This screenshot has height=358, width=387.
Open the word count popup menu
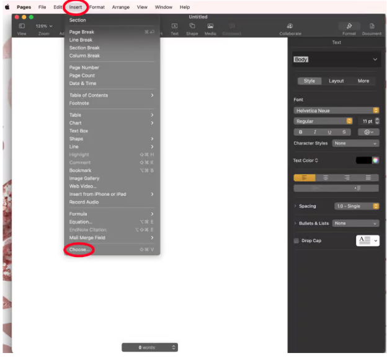pyautogui.click(x=149, y=347)
